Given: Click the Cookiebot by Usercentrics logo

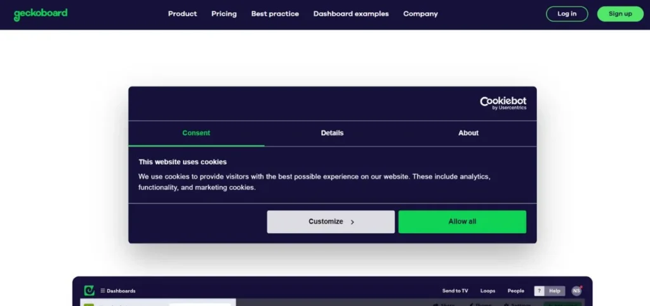Looking at the screenshot, I should [x=503, y=103].
